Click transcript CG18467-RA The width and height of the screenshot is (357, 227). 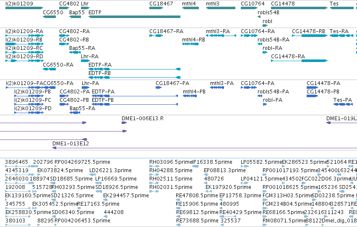pos(166,31)
